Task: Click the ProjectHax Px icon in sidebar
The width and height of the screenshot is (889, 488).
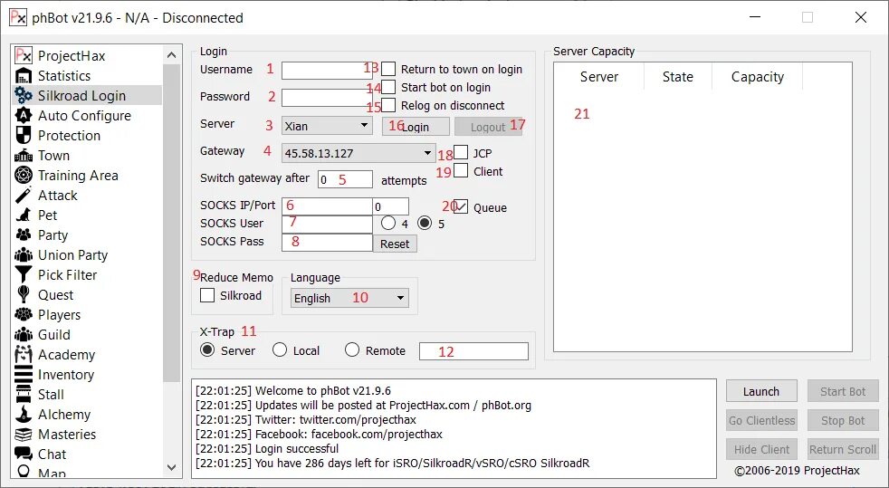Action: 24,55
